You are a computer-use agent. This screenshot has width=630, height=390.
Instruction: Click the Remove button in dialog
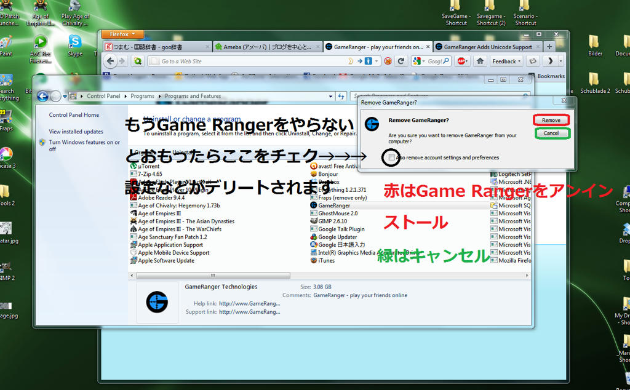551,120
